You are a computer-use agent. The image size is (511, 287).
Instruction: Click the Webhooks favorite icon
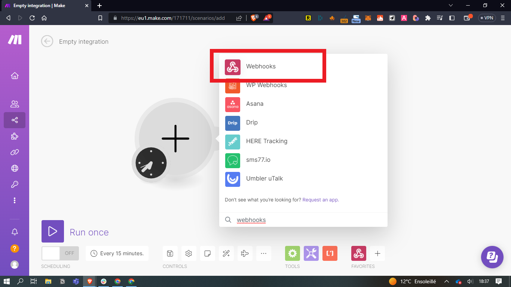coord(359,253)
